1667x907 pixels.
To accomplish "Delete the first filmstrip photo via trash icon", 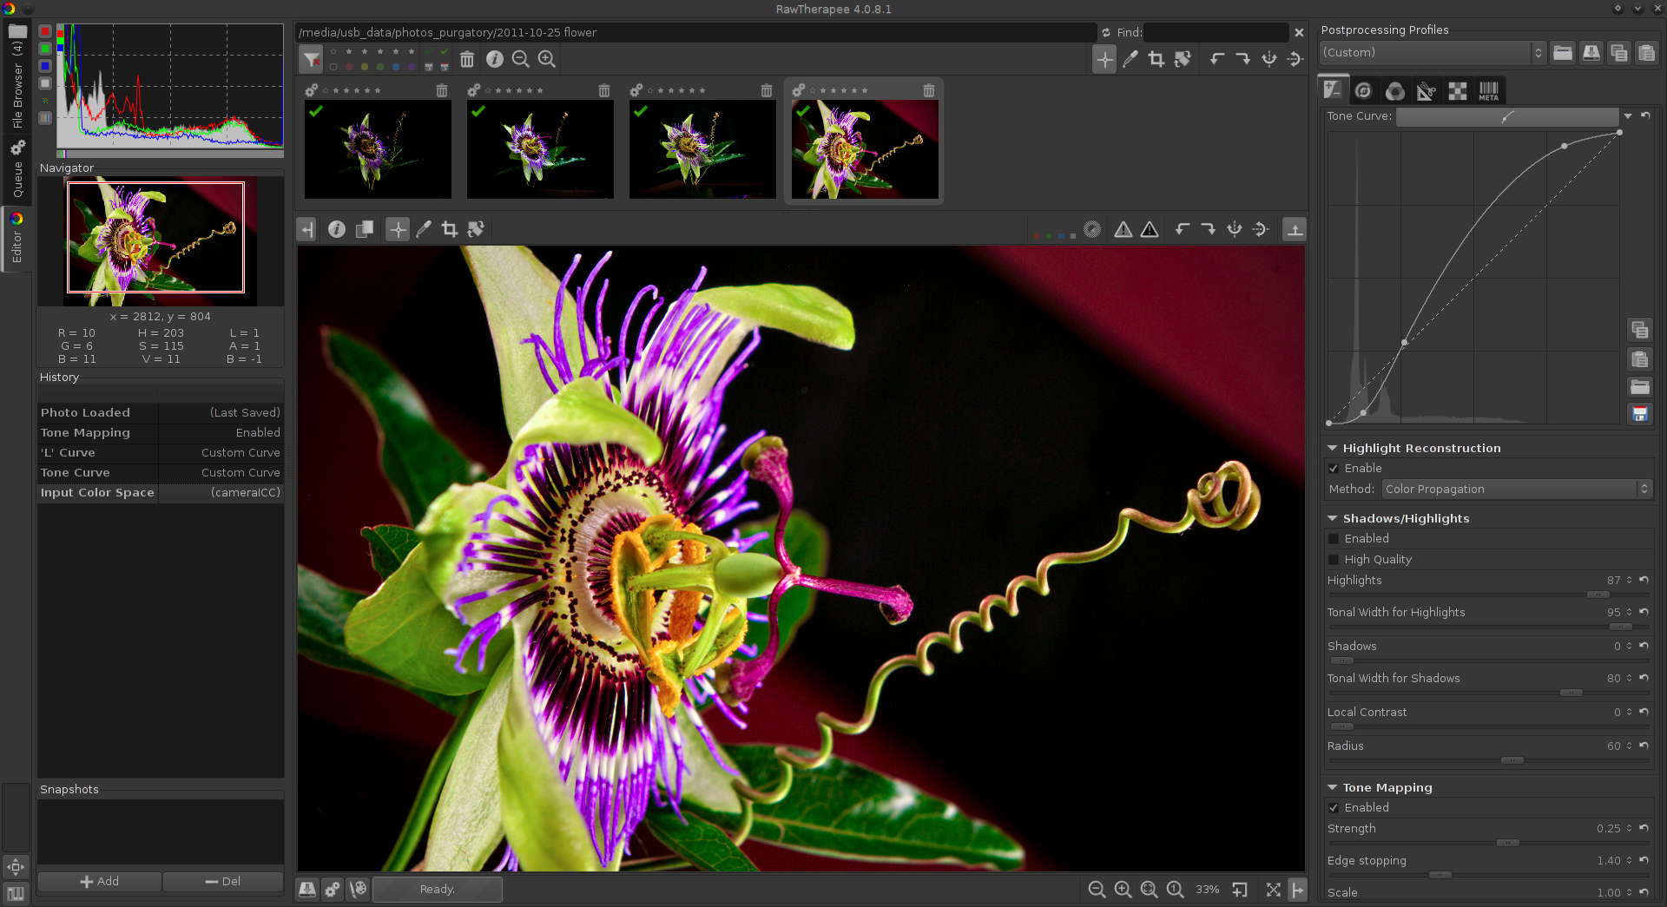I will click(442, 89).
